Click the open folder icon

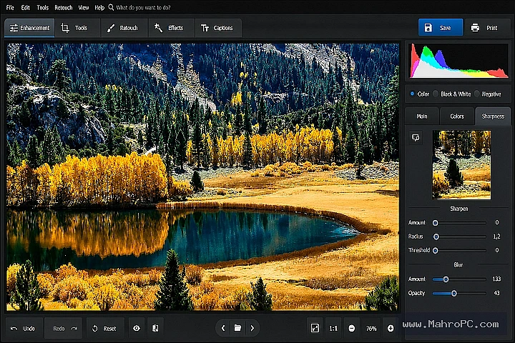[x=237, y=328]
